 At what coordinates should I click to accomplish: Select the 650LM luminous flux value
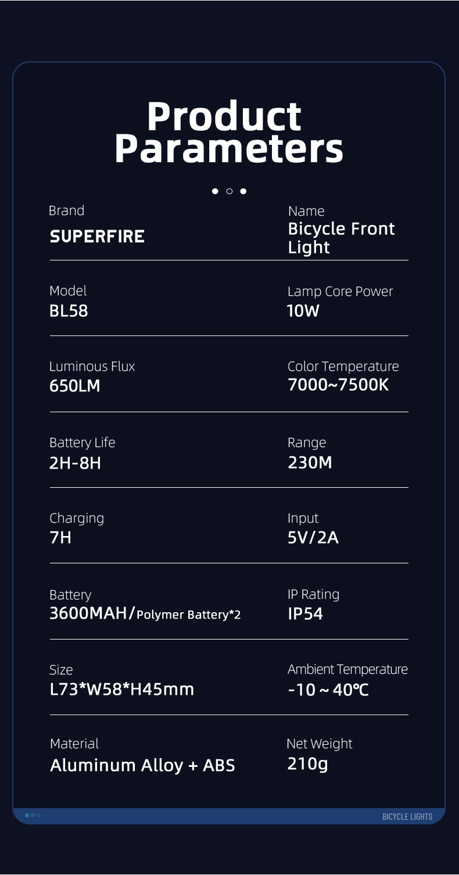pyautogui.click(x=75, y=385)
